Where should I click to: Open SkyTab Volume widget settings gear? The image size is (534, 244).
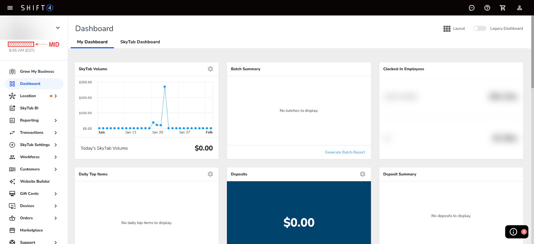pyautogui.click(x=210, y=69)
